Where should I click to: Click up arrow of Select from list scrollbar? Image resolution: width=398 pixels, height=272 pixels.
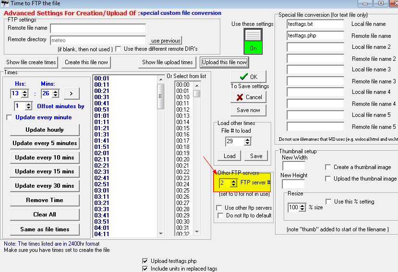pos(197,86)
